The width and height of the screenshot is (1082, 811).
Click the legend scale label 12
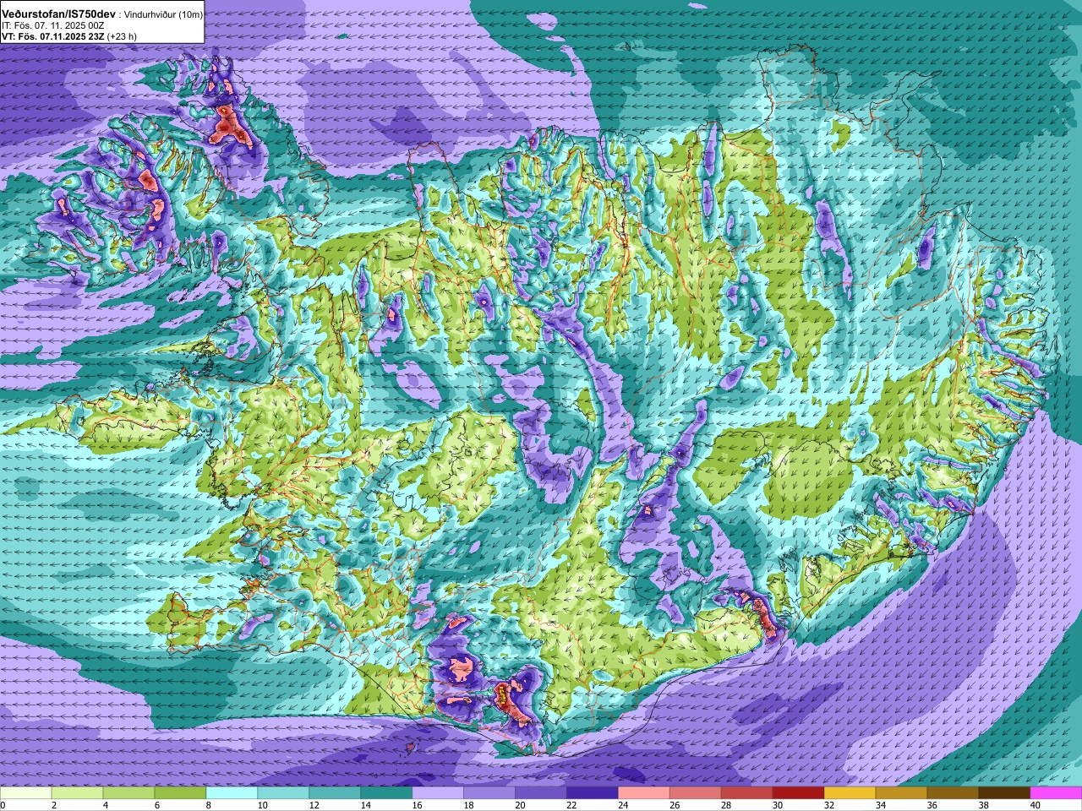[x=314, y=806]
